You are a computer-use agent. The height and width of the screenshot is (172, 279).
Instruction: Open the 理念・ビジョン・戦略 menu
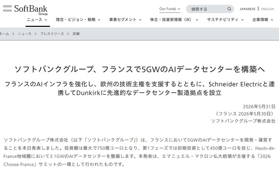(78, 20)
